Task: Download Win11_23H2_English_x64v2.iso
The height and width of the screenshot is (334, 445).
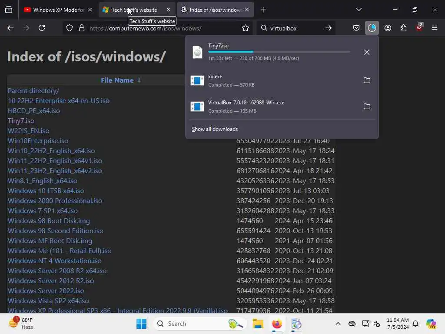Action: pos(55,170)
